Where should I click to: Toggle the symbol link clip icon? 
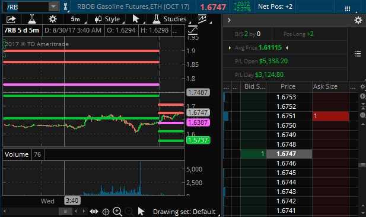(66, 7)
